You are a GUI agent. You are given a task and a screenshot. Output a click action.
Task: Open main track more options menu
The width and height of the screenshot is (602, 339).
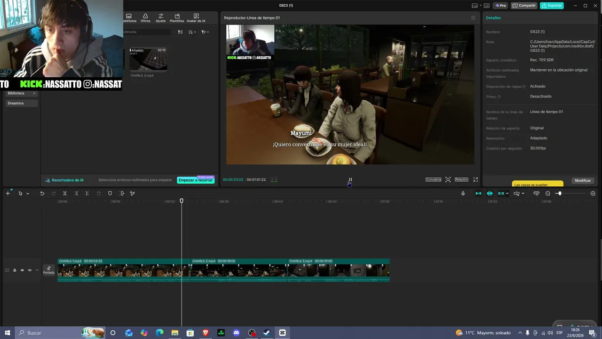click(37, 270)
